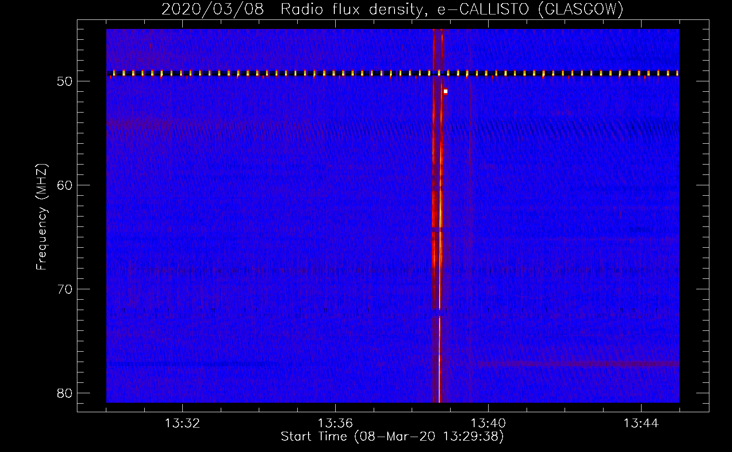Screen dimensions: 732x452
Task: Click the "13:36" time tick label
Action: point(335,424)
